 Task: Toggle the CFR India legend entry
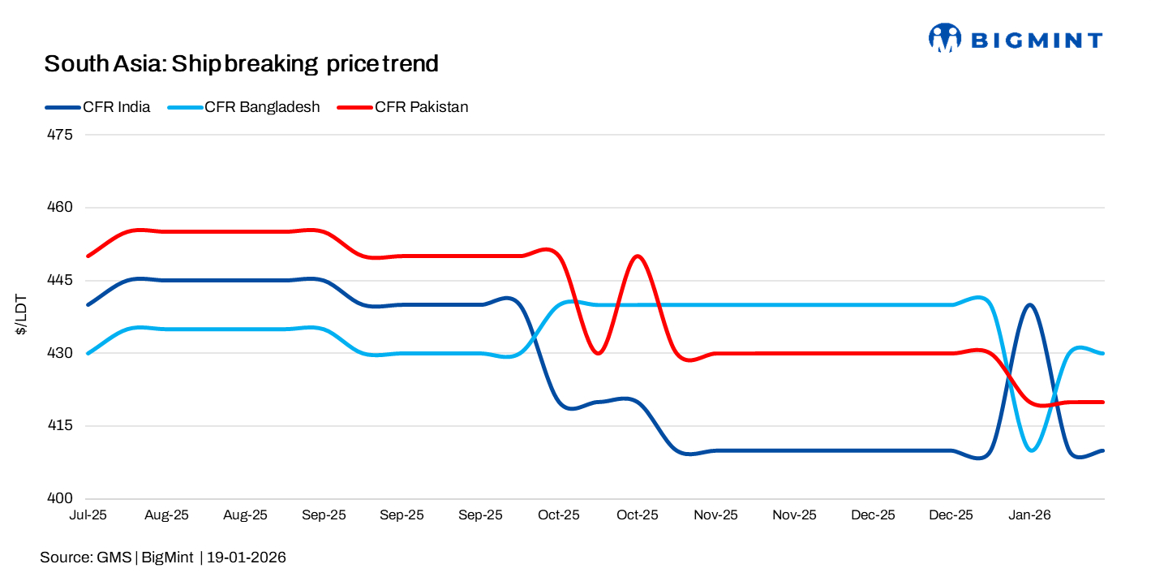[116, 107]
